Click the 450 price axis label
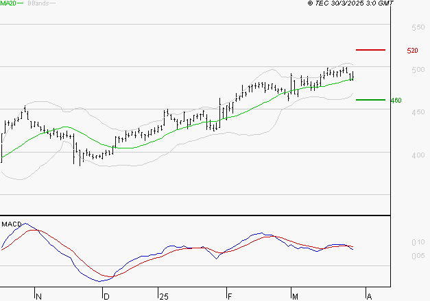 (418, 112)
